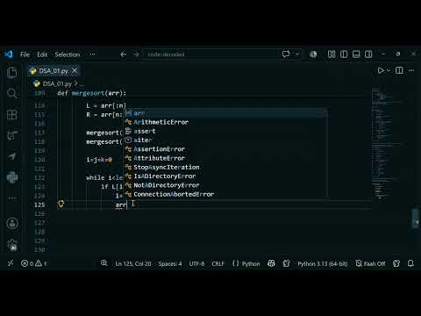
Task: Go forward with the right arrow
Action: tap(136, 54)
